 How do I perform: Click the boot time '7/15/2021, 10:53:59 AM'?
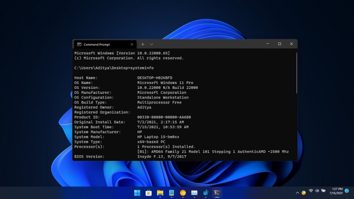[x=163, y=127]
